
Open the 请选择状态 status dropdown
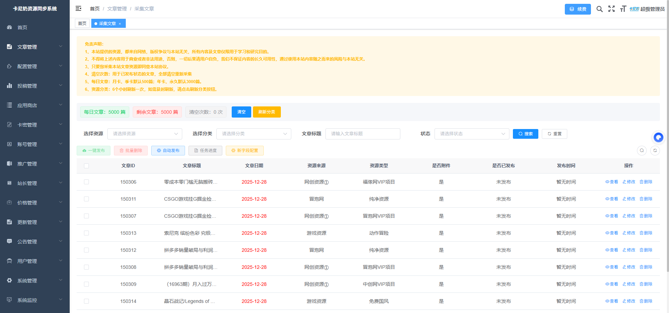472,134
